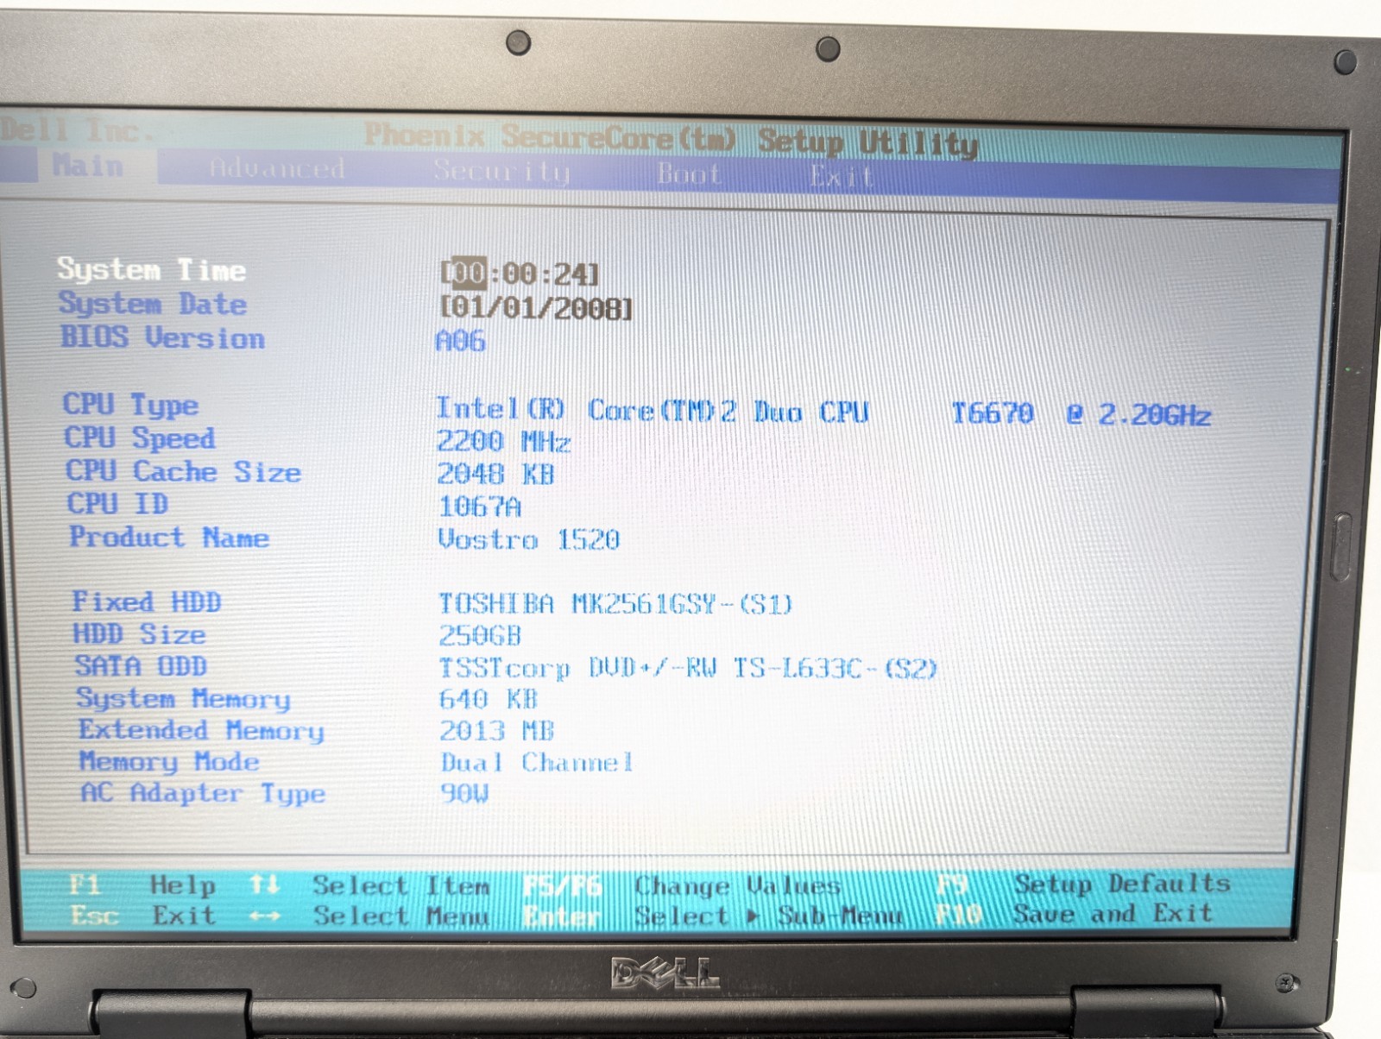Screen dimensions: 1381x1039
Task: Click the System Date value 01/01/2008
Action: tap(536, 308)
